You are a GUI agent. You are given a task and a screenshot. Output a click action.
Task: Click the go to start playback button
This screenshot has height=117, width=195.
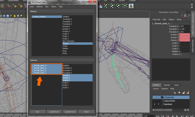pyautogui.click(x=158, y=116)
